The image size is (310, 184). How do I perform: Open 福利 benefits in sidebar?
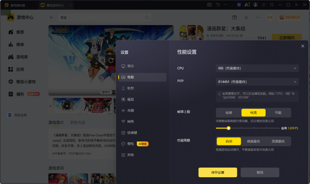pyautogui.click(x=16, y=94)
